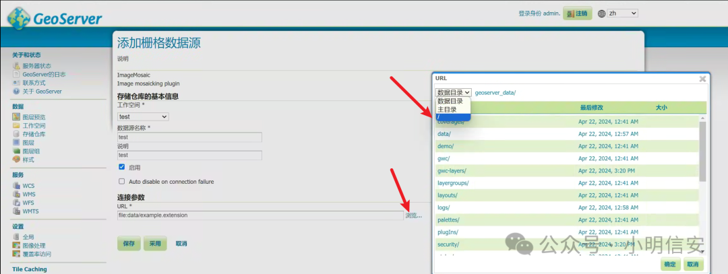Image resolution: width=728 pixels, height=274 pixels.
Task: Open 图层组 in sidebar
Action: point(32,151)
